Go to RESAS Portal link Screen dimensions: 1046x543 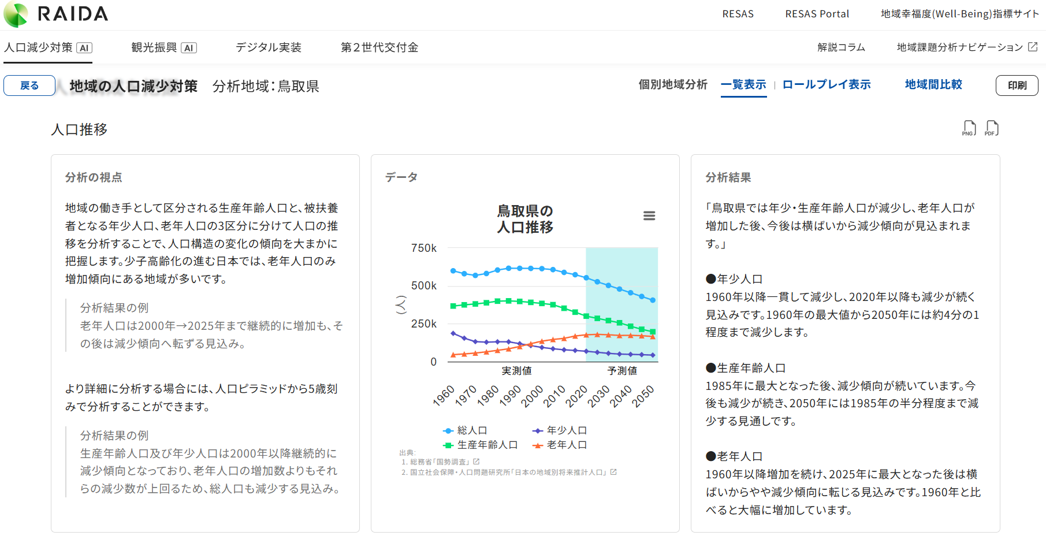[x=817, y=14]
